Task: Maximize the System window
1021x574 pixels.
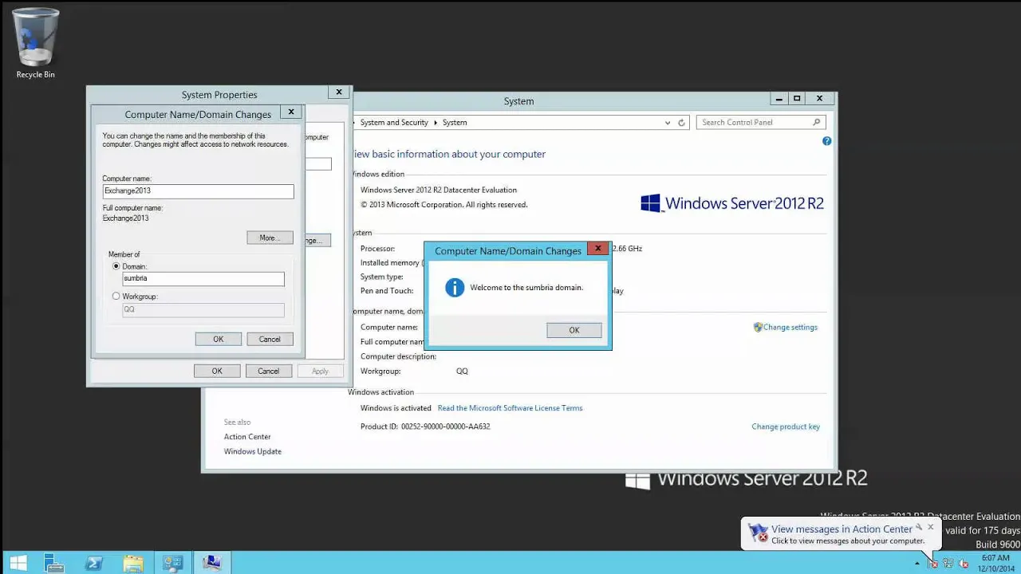Action: click(x=797, y=99)
